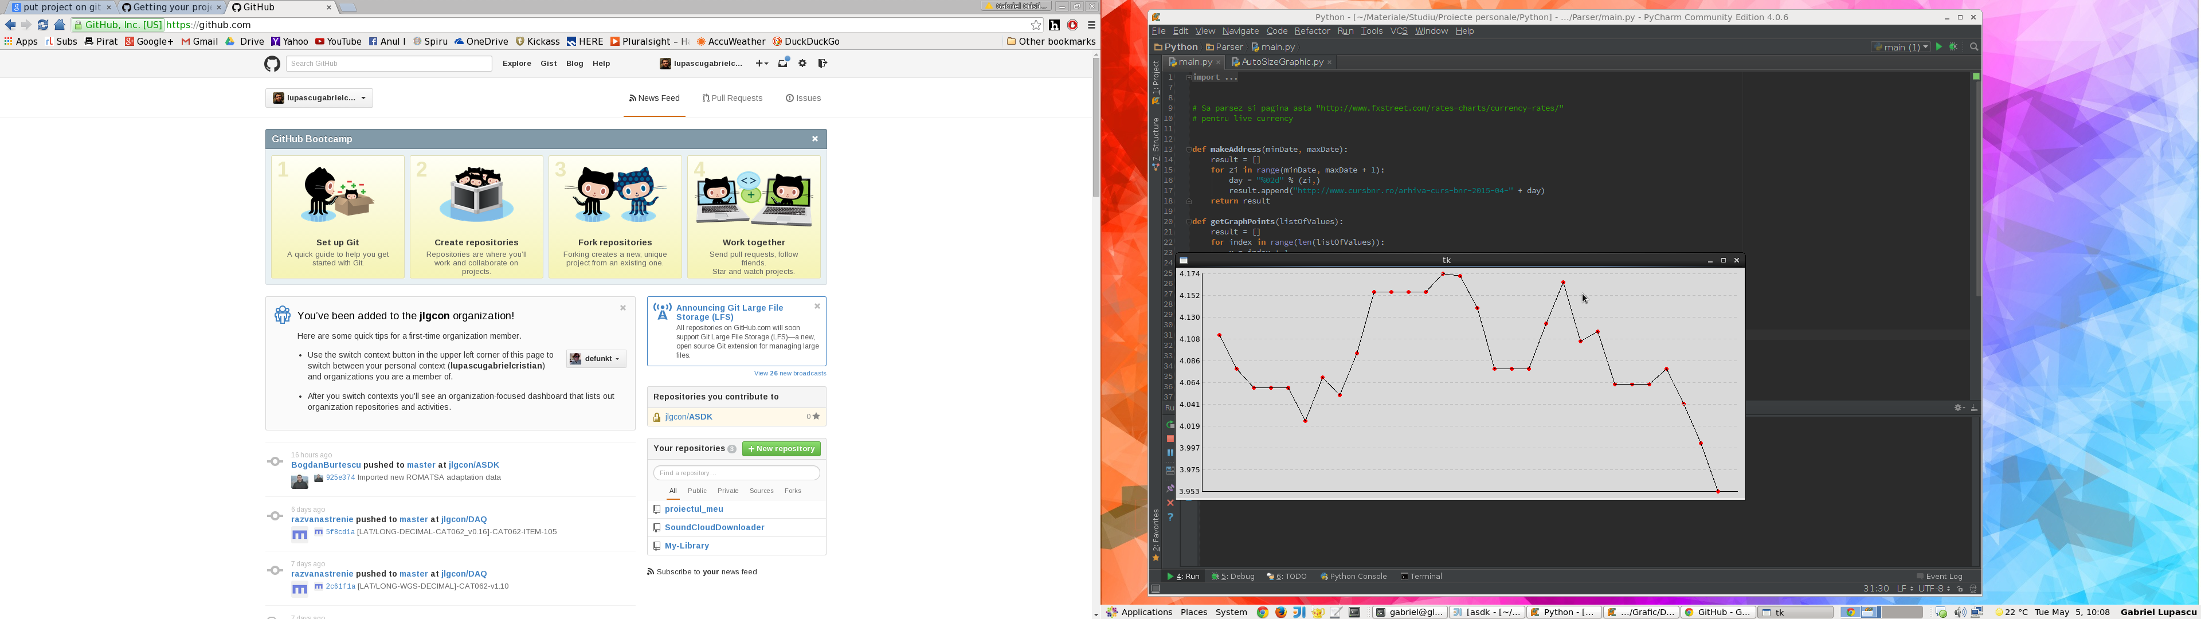2201x619 pixels.
Task: Open the main (1) run configuration dropdown
Action: coord(1900,47)
